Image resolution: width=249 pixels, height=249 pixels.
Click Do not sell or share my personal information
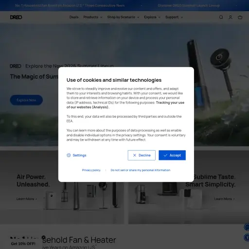click(x=141, y=170)
